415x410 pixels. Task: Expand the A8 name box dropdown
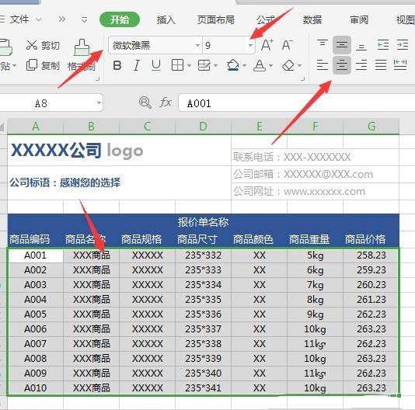[x=99, y=102]
